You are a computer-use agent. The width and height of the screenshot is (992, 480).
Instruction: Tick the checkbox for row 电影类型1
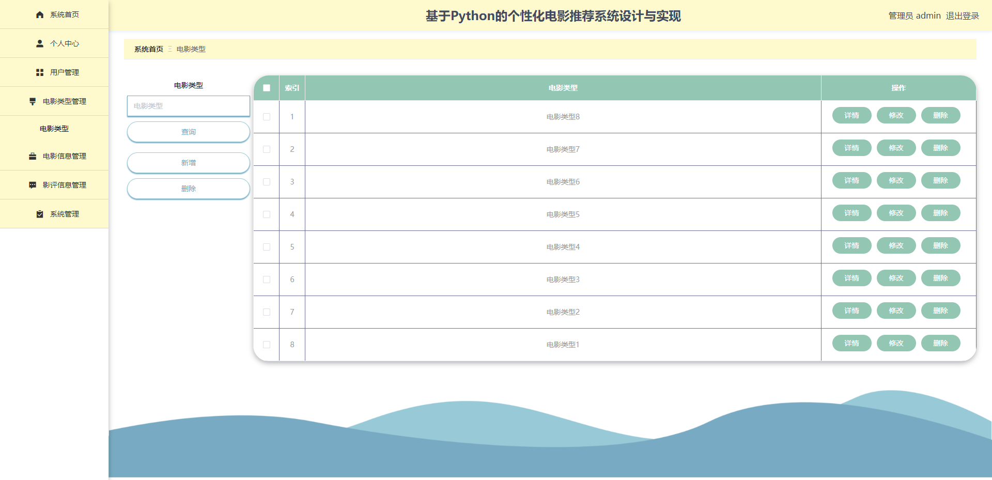point(267,345)
